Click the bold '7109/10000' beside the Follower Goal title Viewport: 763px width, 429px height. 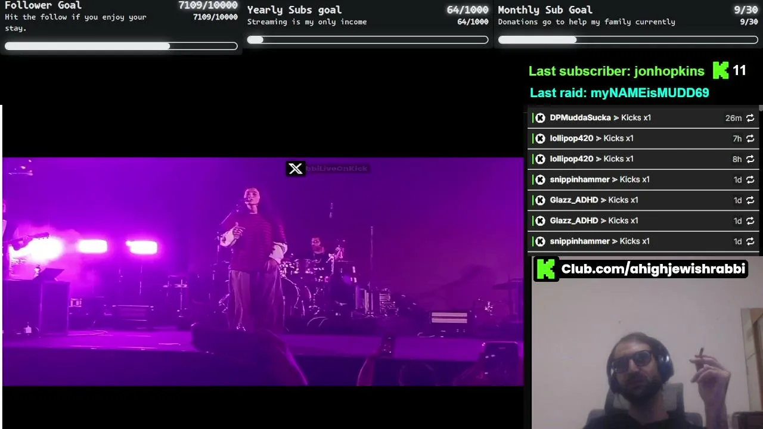(208, 5)
